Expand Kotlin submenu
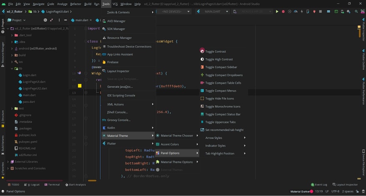The width and height of the screenshot is (366, 196). [129, 128]
